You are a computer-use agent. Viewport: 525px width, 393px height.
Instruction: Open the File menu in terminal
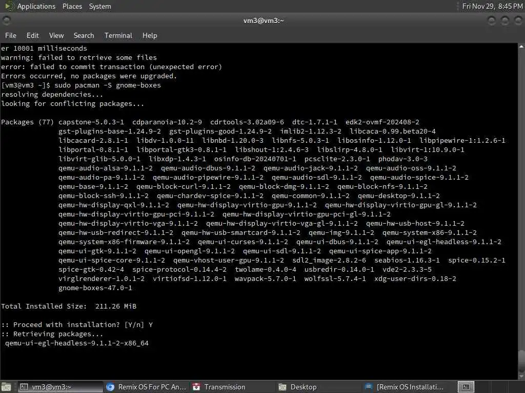click(x=11, y=35)
